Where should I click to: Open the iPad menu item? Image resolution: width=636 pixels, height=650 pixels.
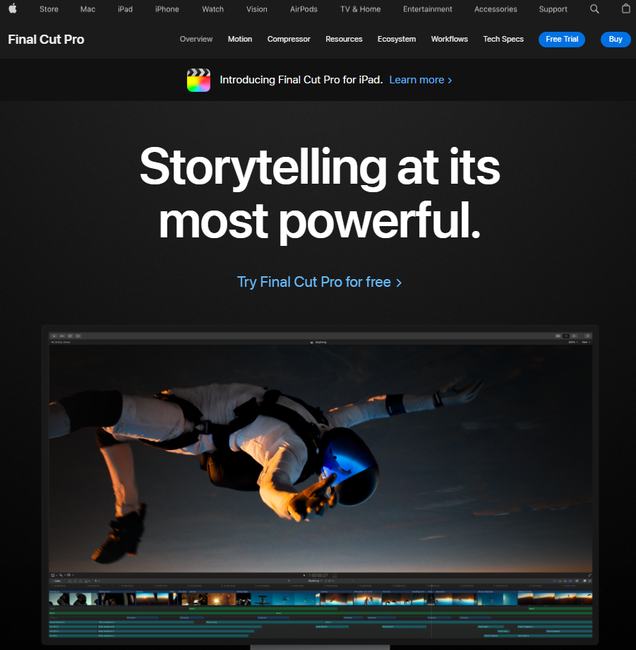coord(125,9)
